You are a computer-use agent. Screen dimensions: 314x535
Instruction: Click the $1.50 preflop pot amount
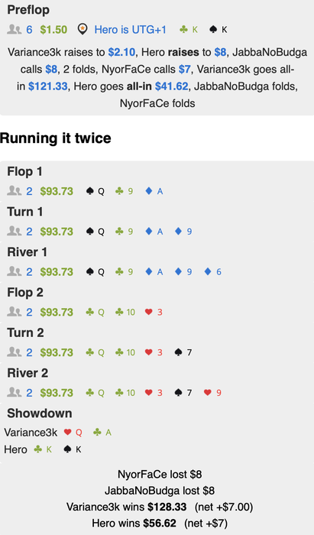coord(53,30)
